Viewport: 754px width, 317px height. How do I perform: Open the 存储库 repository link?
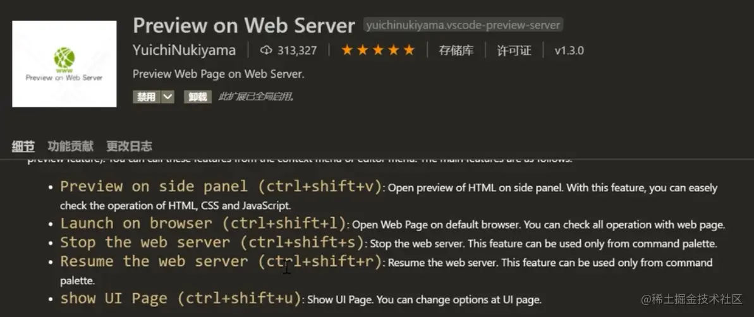pyautogui.click(x=456, y=51)
